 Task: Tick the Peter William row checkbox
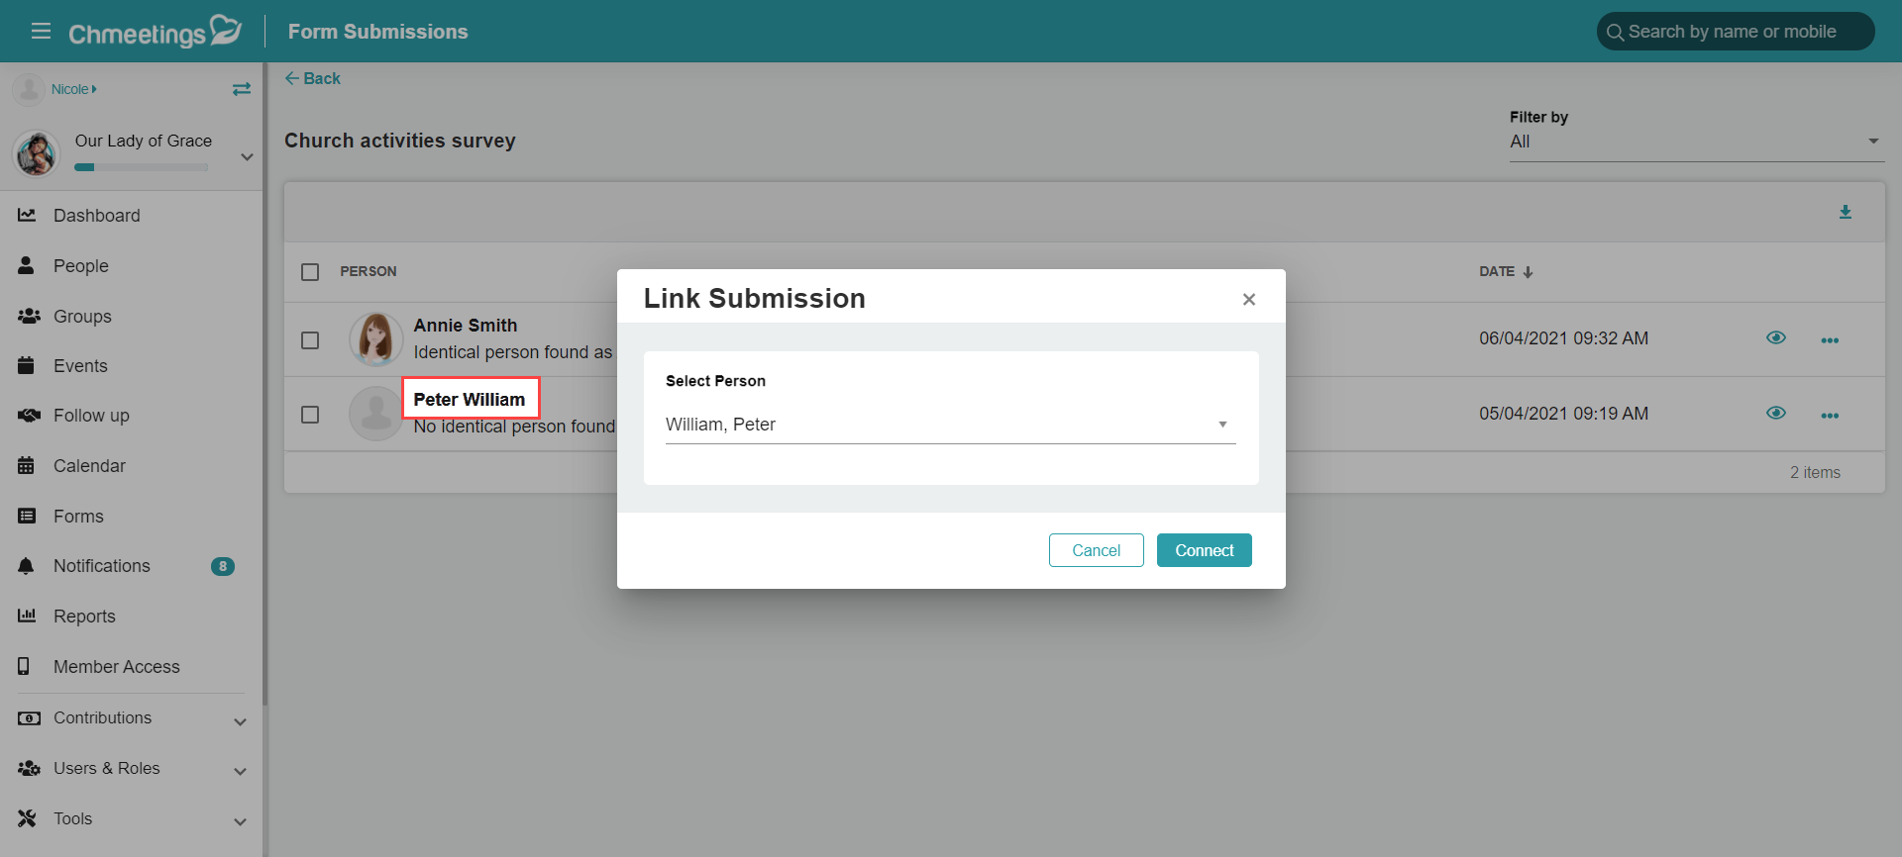[x=310, y=415]
